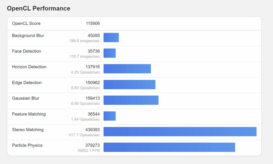The image size is (273, 164).
Task: Select the OpenCL Score label
Action: (x=26, y=23)
